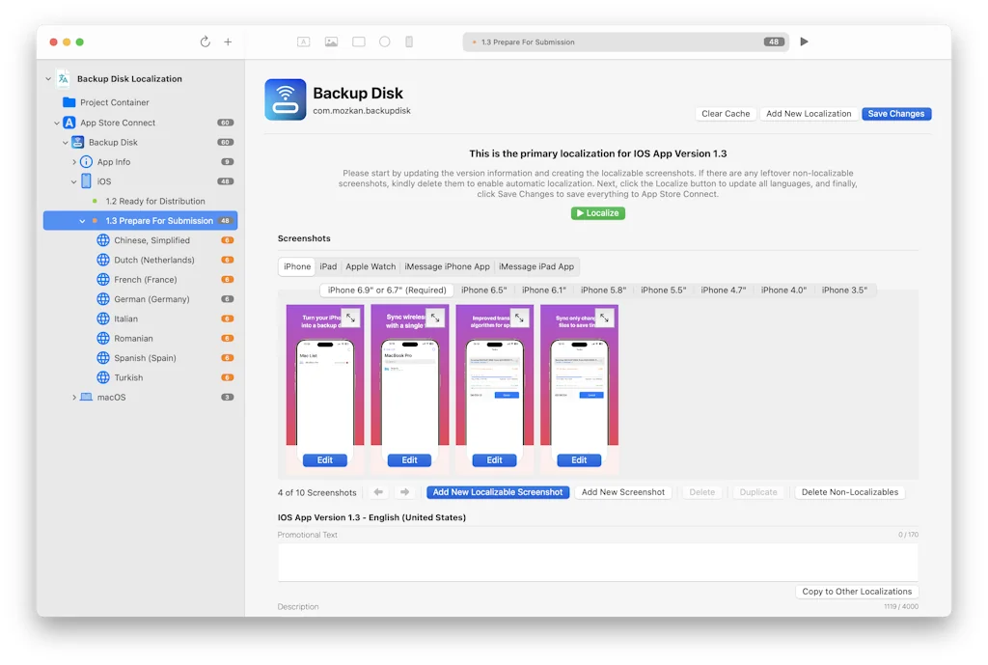This screenshot has height=665, width=988.
Task: Click Add New Screenshot
Action: [622, 492]
